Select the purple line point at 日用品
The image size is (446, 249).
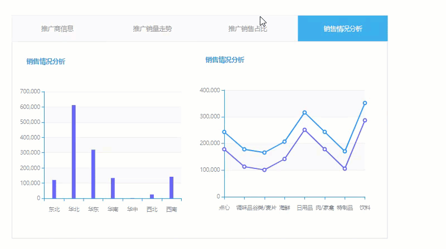tap(304, 130)
